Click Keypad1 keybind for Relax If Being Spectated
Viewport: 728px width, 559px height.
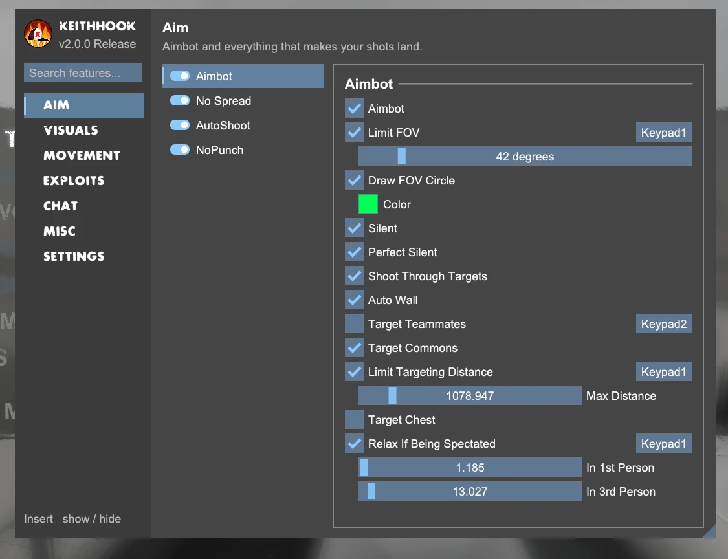tap(664, 443)
